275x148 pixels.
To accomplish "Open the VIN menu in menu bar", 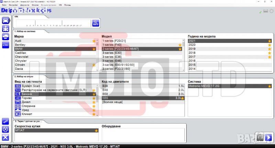I will pos(60,5).
